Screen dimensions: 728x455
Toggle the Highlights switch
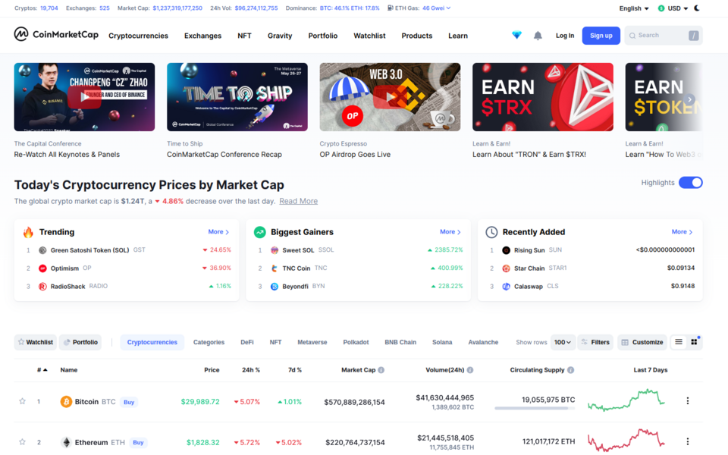click(690, 183)
